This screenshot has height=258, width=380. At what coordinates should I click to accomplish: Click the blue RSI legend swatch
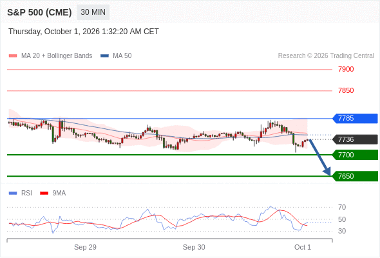click(13, 193)
